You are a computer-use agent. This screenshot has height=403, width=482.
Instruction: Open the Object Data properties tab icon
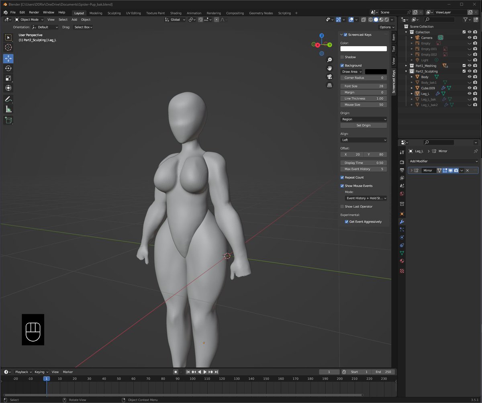point(402,253)
